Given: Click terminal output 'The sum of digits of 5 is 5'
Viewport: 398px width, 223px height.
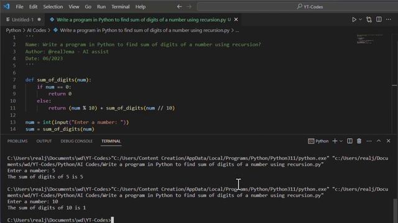Looking at the screenshot, I should [x=45, y=177].
